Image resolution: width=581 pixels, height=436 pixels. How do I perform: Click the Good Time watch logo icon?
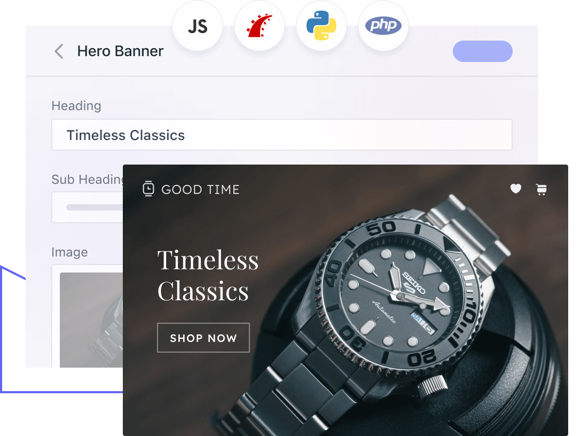(x=148, y=189)
